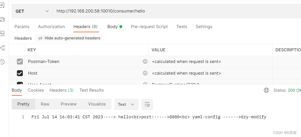Select the Headers (8) request tab
This screenshot has width=301, height=137.
[85, 27]
